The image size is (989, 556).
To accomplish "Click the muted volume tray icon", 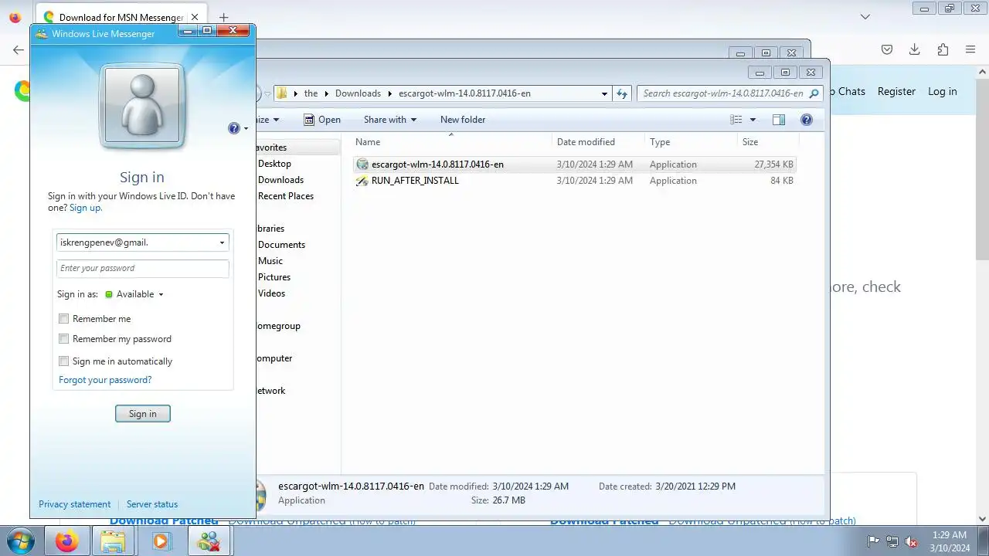I will tap(911, 541).
